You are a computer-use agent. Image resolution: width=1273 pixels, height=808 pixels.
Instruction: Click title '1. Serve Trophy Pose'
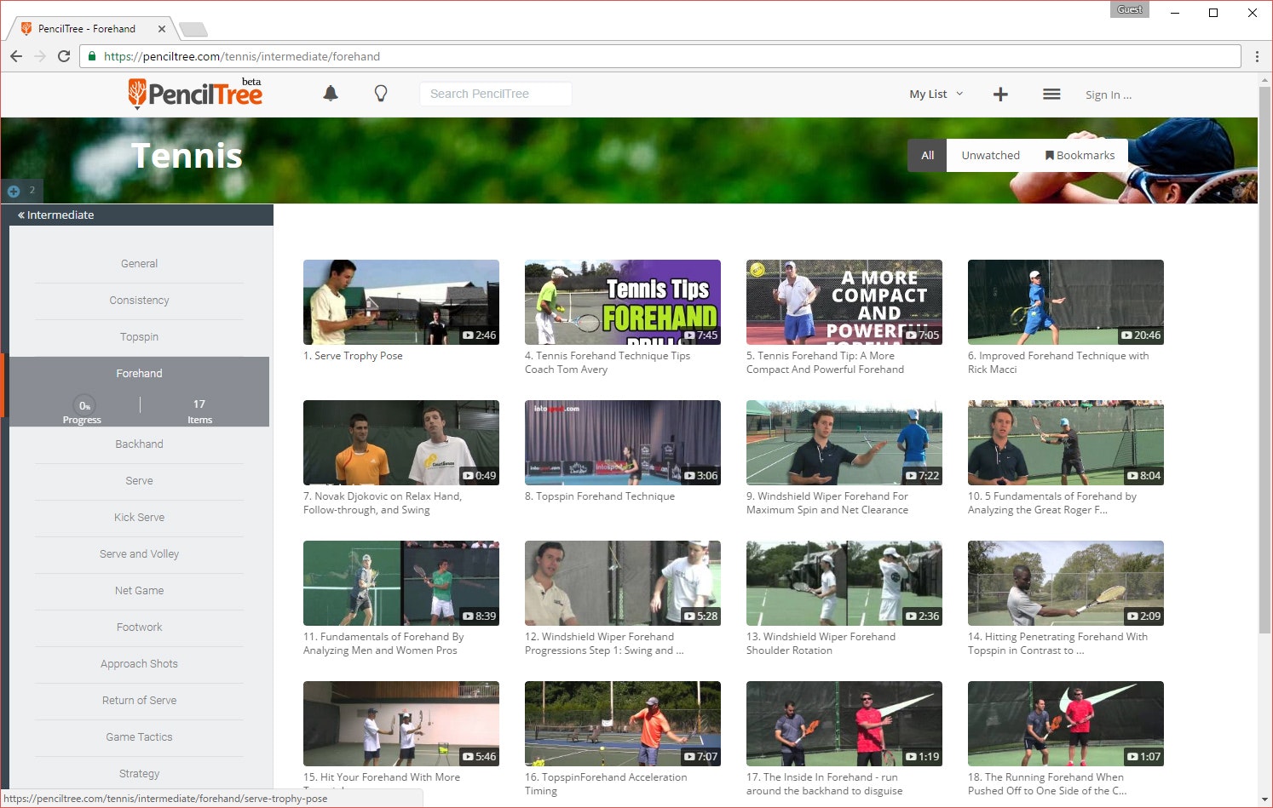(x=353, y=356)
